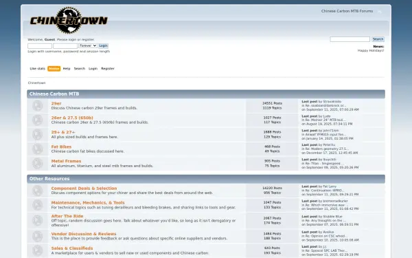Click the '2067 Posts' count text
This screenshot has height=258, width=412.
(272, 218)
